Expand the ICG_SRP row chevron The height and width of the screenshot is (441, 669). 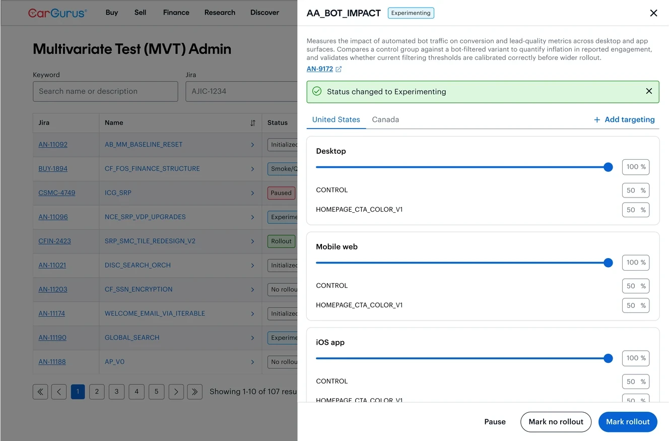252,193
